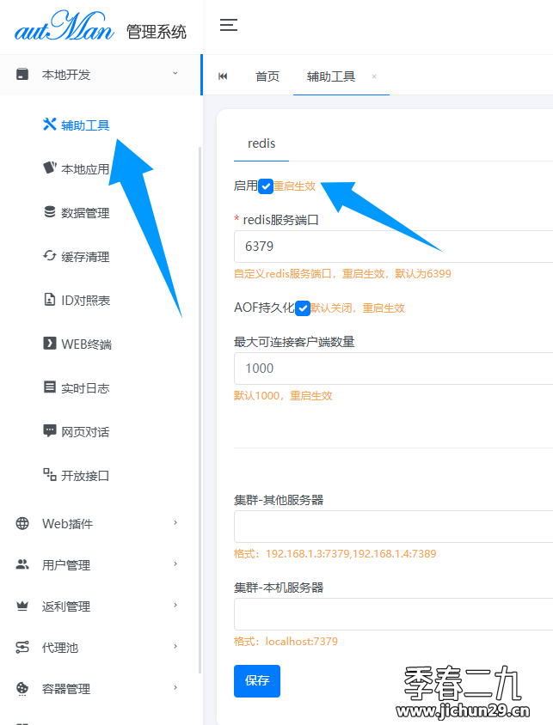Open 网页对话 in sidebar

86,432
